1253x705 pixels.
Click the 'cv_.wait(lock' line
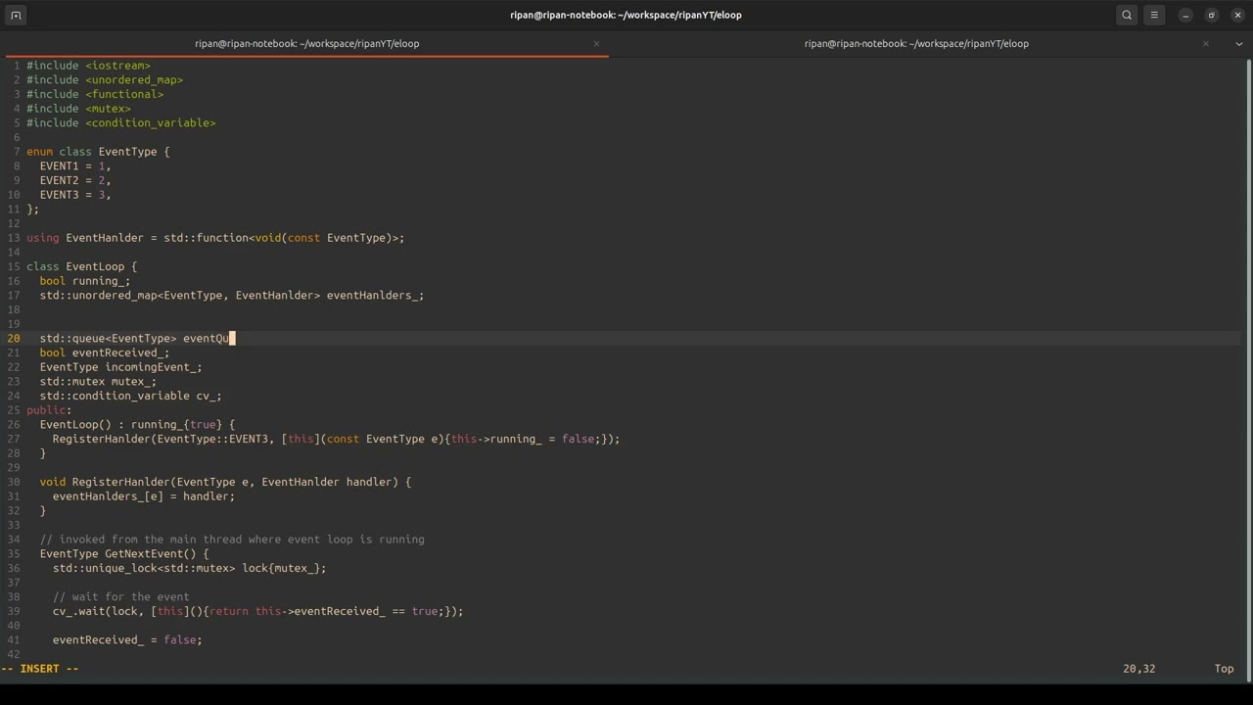click(258, 611)
